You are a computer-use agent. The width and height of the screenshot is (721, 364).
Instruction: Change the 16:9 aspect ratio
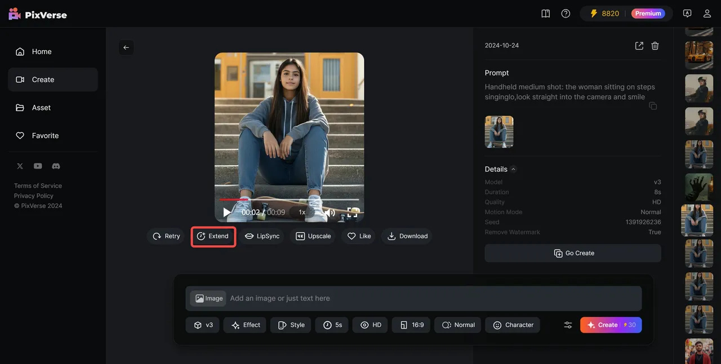[x=411, y=325]
